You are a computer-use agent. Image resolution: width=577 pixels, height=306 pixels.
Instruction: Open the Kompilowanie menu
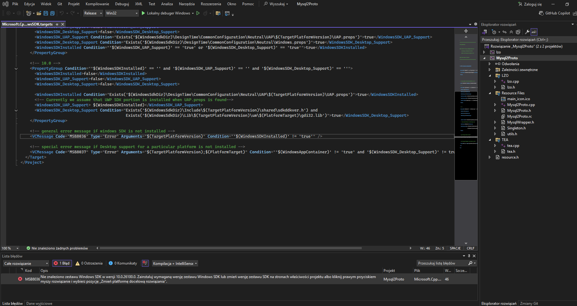[x=97, y=4]
